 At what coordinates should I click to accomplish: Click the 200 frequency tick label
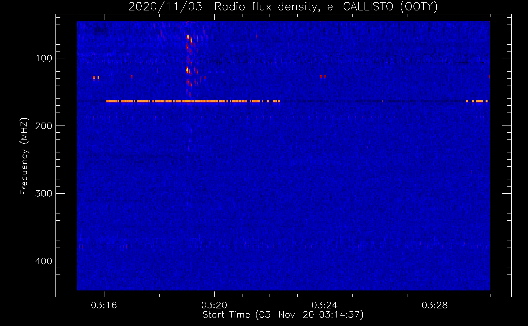point(44,126)
